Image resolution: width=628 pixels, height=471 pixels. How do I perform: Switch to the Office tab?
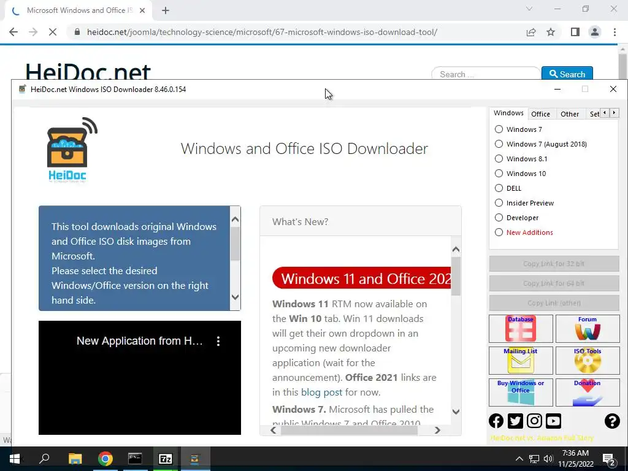pos(540,114)
